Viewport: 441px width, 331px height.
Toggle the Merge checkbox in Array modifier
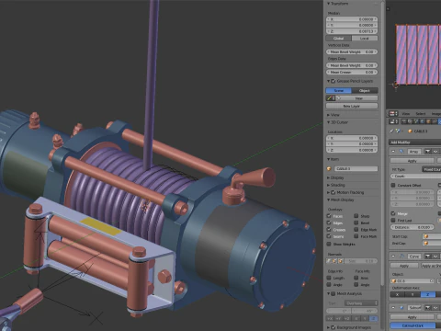pos(393,213)
